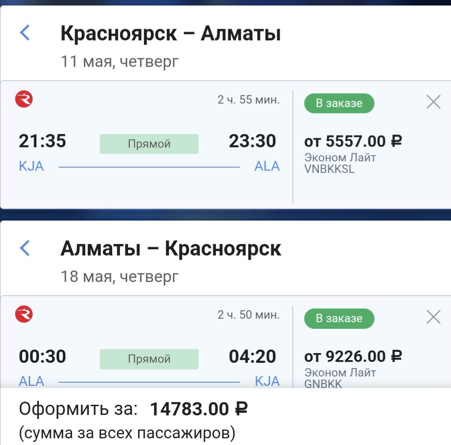Toggle 'В заказе' badge for 9226.00 ₽ flight
The width and height of the screenshot is (451, 445).
click(x=339, y=318)
